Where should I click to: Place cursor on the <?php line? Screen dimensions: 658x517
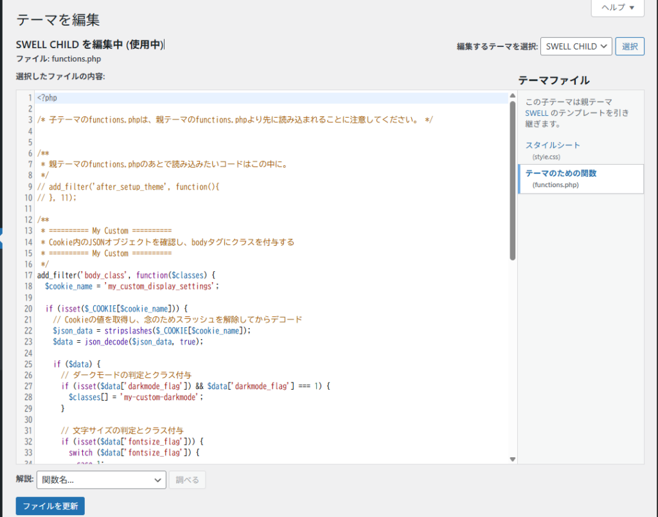coord(48,98)
